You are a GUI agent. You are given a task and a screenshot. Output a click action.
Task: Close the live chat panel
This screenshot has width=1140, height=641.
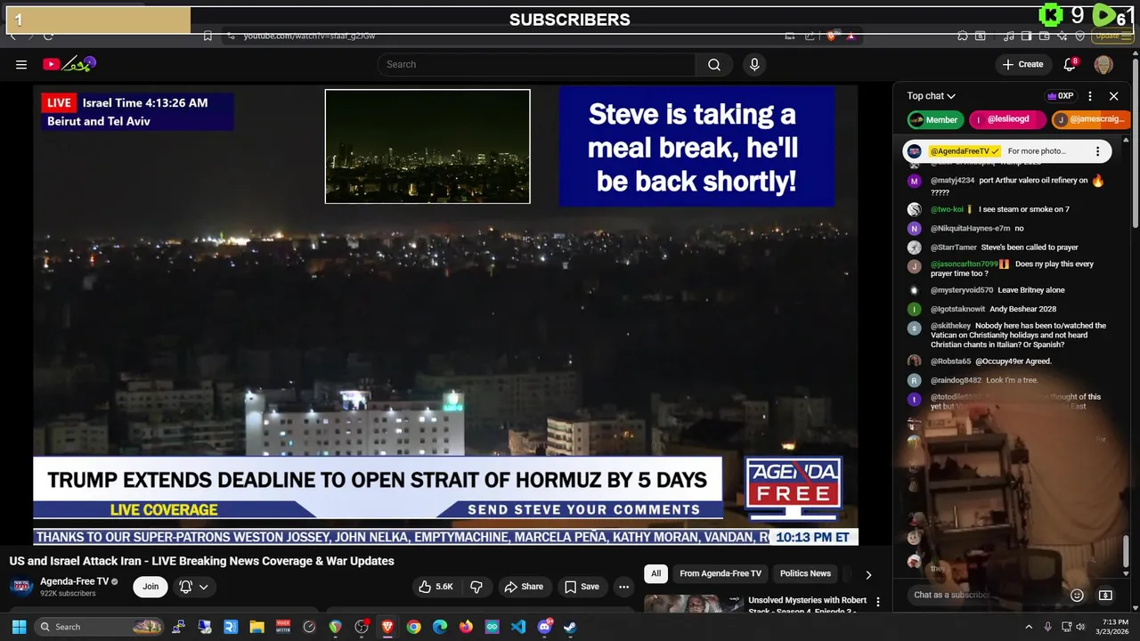click(x=1113, y=96)
